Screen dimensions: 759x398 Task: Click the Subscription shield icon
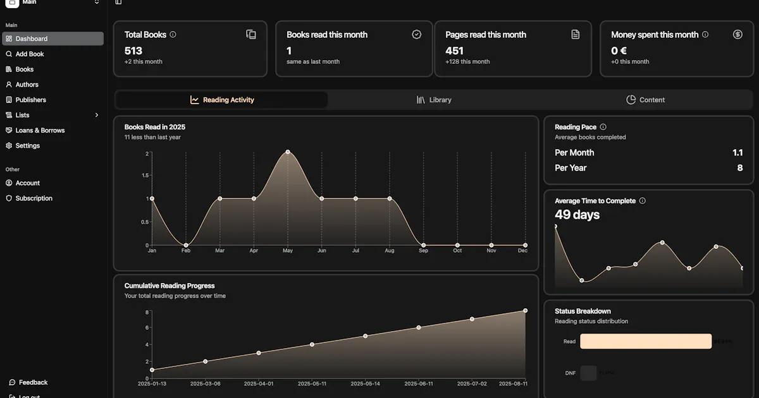pos(9,198)
